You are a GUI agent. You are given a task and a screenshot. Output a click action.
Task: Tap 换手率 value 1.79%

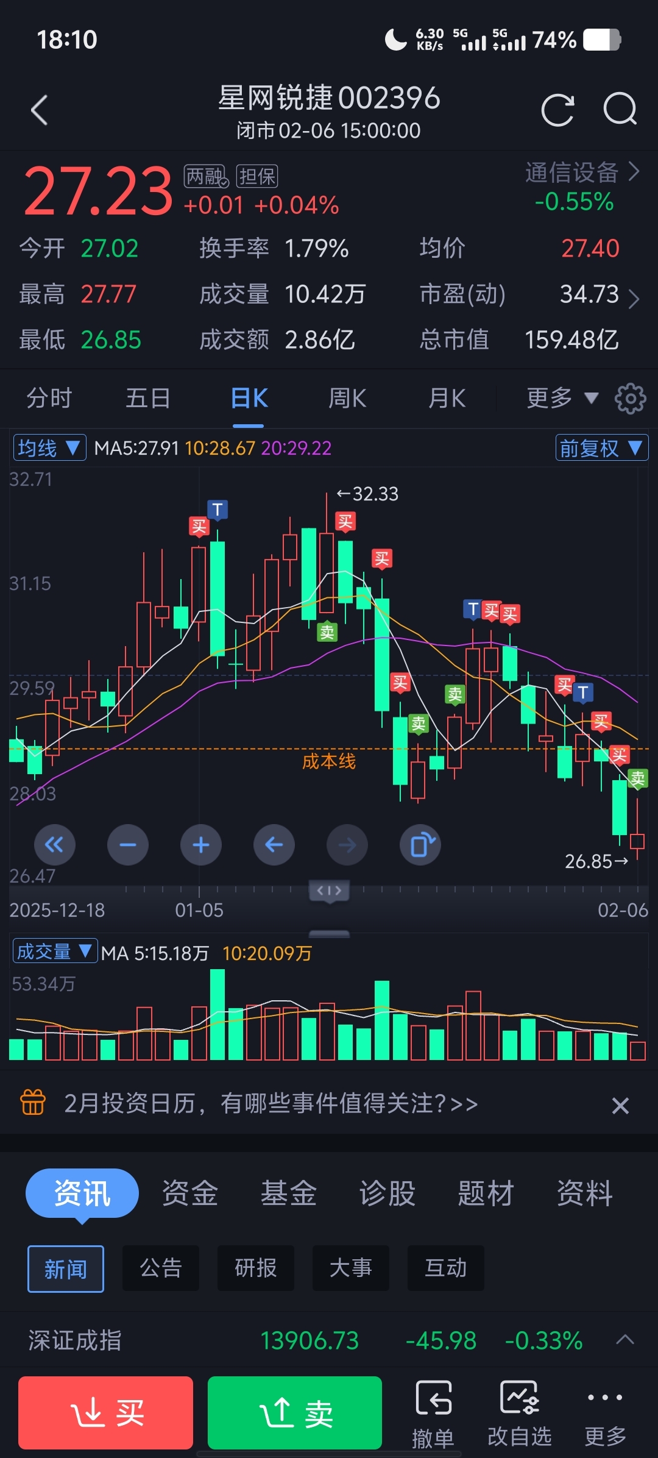(x=317, y=249)
